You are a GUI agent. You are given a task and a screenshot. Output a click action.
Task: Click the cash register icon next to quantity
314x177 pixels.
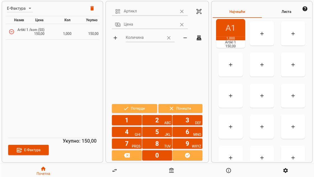click(x=199, y=38)
